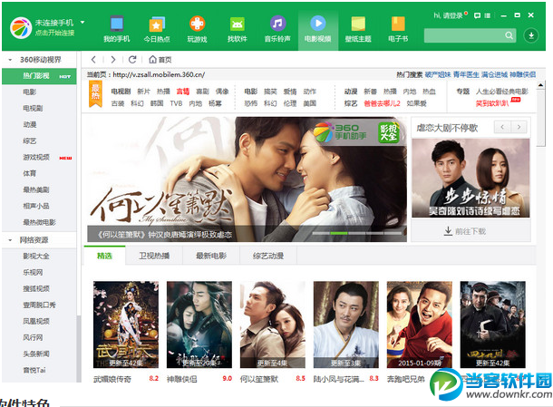Click the search magnifier icon
Image resolution: width=553 pixels, height=407 pixels.
pyautogui.click(x=509, y=35)
